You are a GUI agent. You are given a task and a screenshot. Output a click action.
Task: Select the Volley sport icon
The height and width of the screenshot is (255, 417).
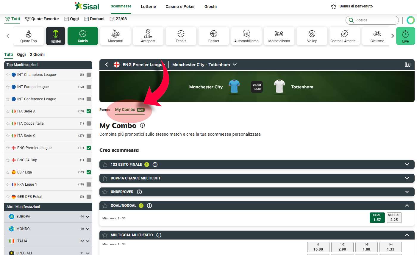pyautogui.click(x=312, y=33)
